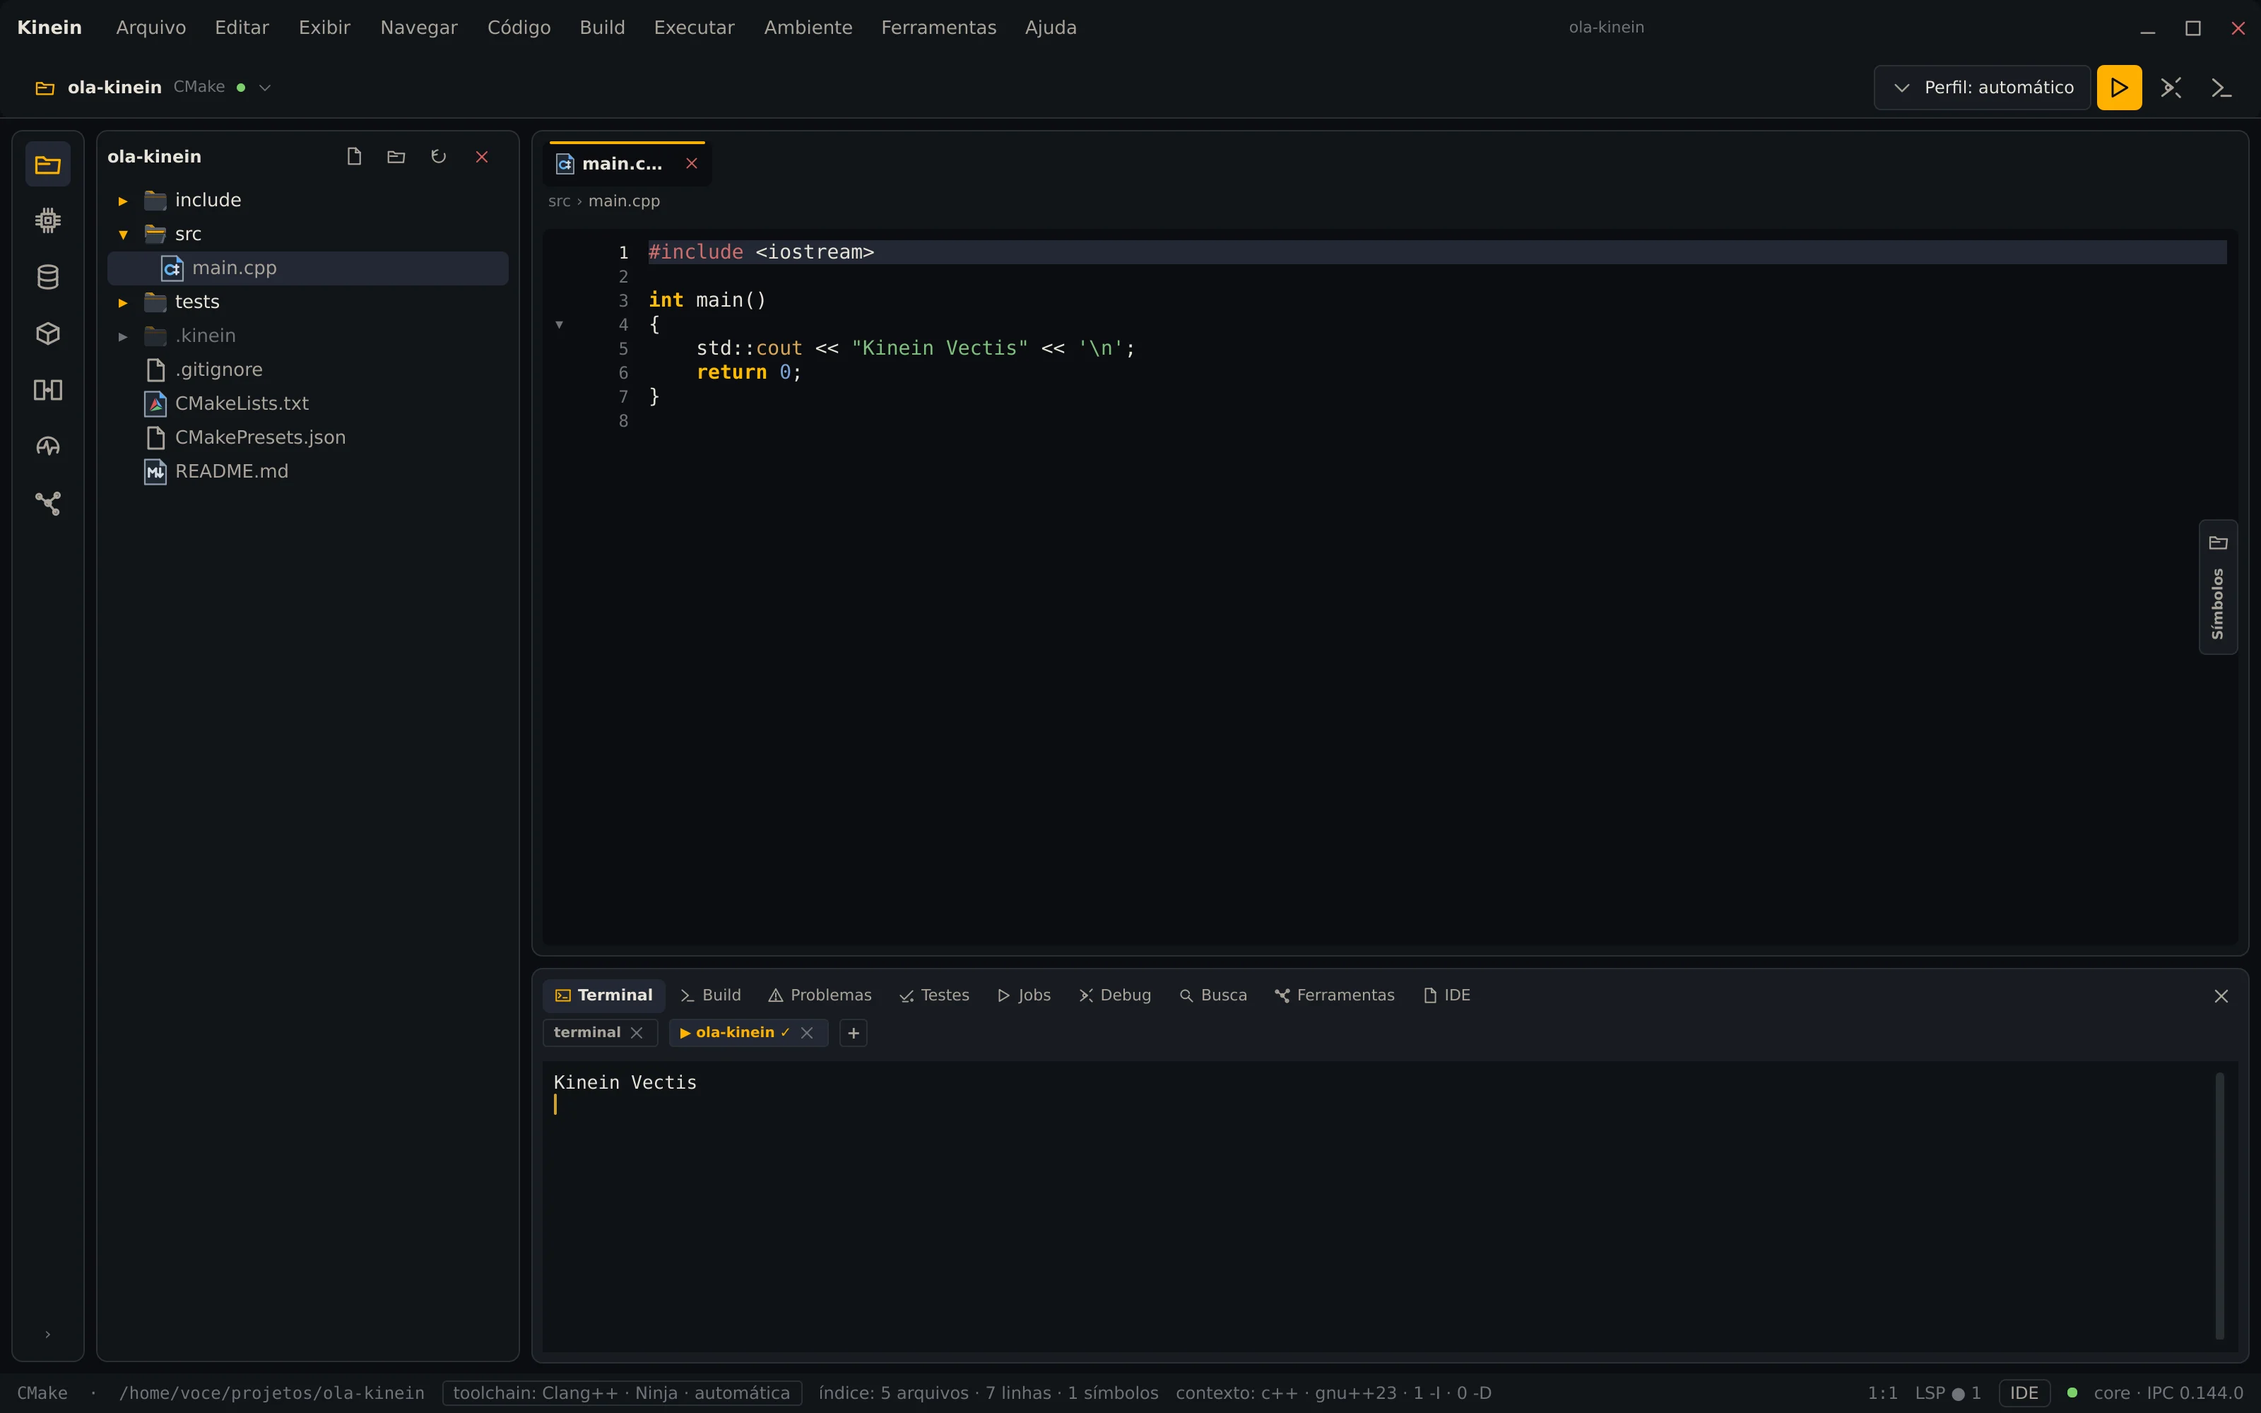Open the graph nodes sidebar icon
2261x1413 pixels.
click(x=47, y=503)
